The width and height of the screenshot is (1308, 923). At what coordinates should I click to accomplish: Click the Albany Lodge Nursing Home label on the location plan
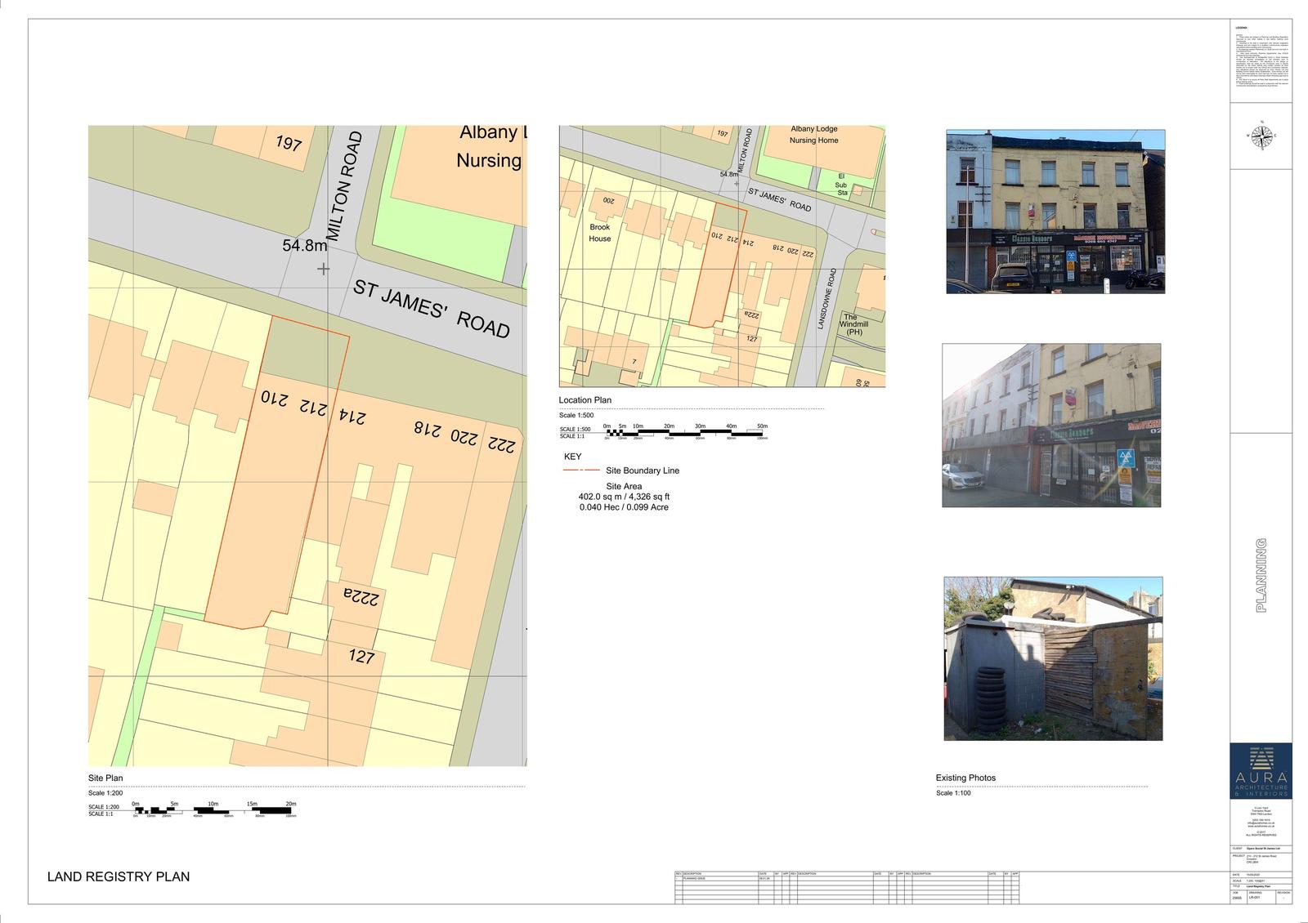pyautogui.click(x=813, y=135)
